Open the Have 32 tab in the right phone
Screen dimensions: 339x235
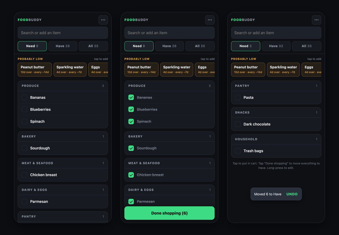(x=276, y=46)
